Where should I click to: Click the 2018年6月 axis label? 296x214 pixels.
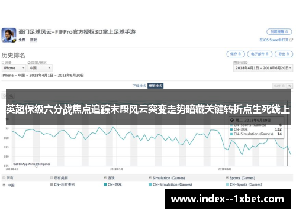(x=224, y=169)
